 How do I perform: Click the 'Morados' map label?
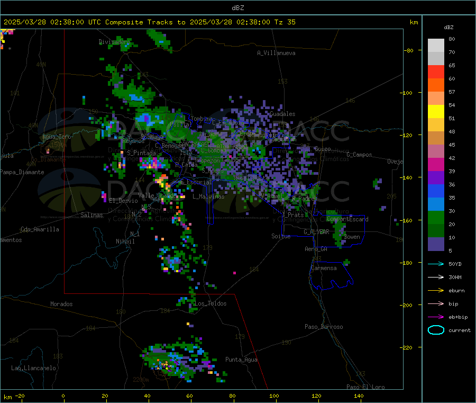click(61, 304)
